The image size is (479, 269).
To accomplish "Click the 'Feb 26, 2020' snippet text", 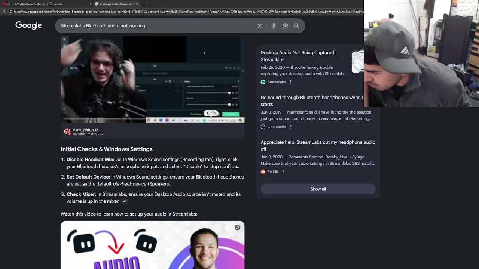I will tap(272, 67).
